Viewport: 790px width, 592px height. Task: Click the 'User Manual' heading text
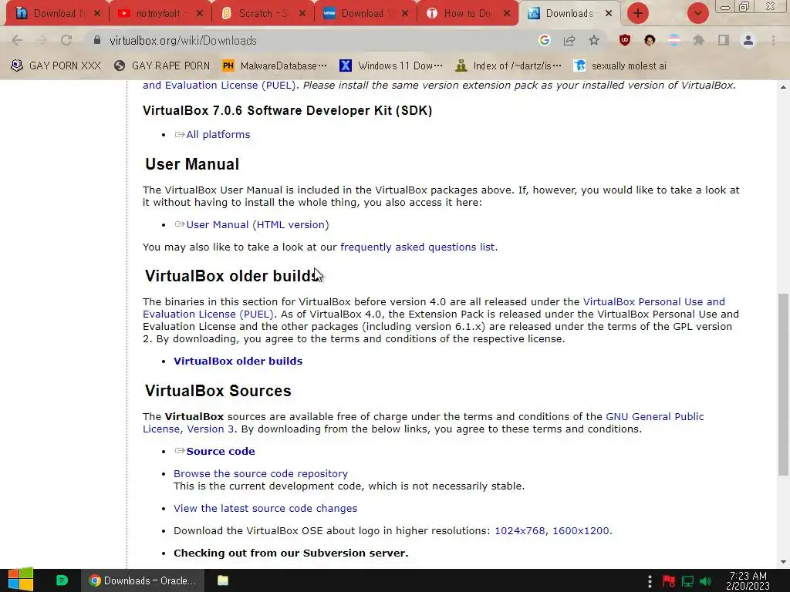click(x=192, y=164)
